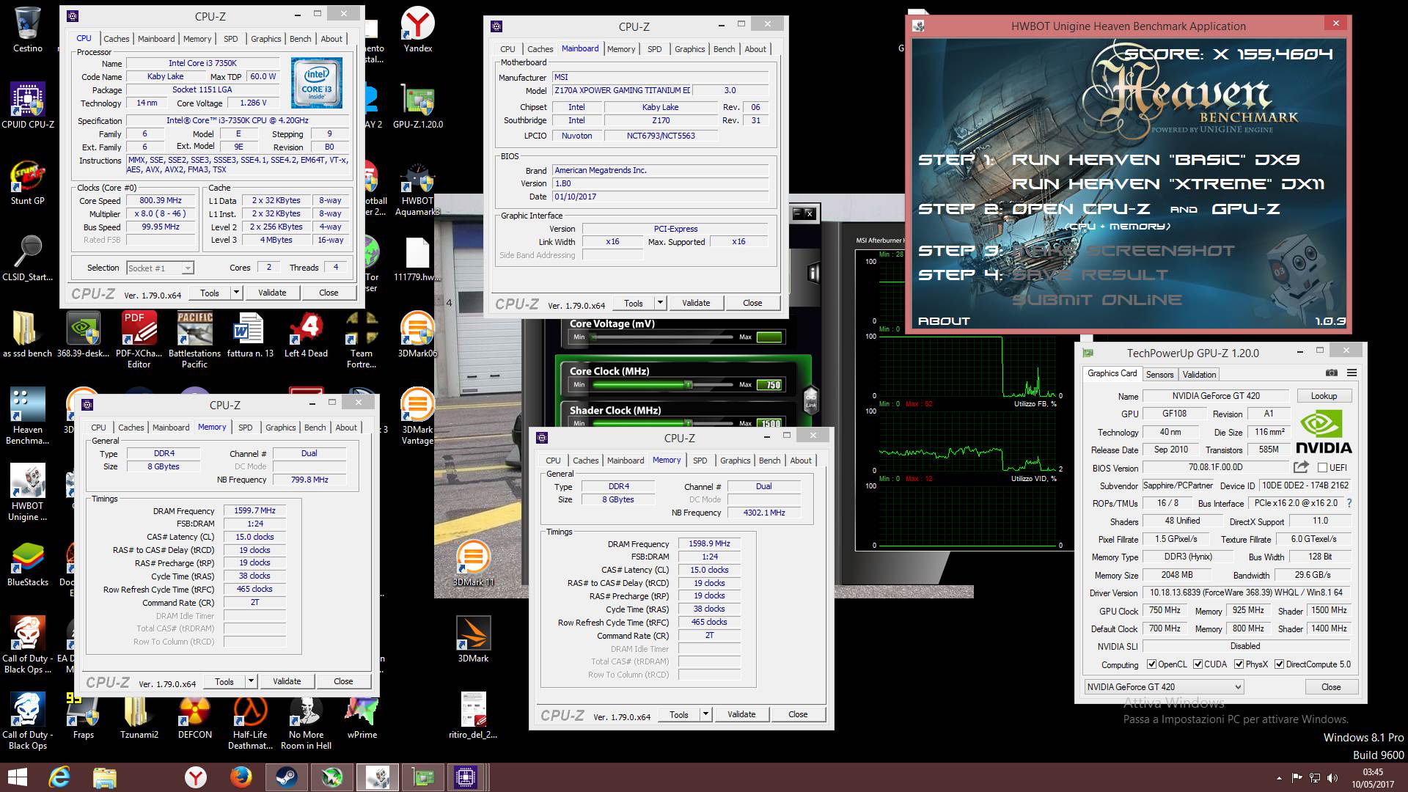Open Validation tab in GPU-Z

[1199, 374]
